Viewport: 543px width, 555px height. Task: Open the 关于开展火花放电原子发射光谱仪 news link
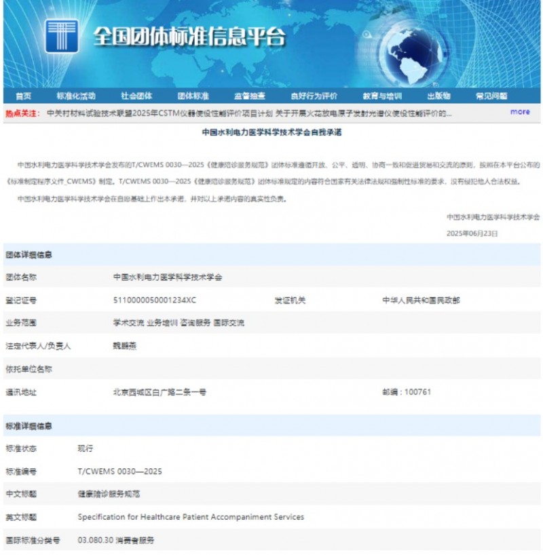click(x=363, y=113)
